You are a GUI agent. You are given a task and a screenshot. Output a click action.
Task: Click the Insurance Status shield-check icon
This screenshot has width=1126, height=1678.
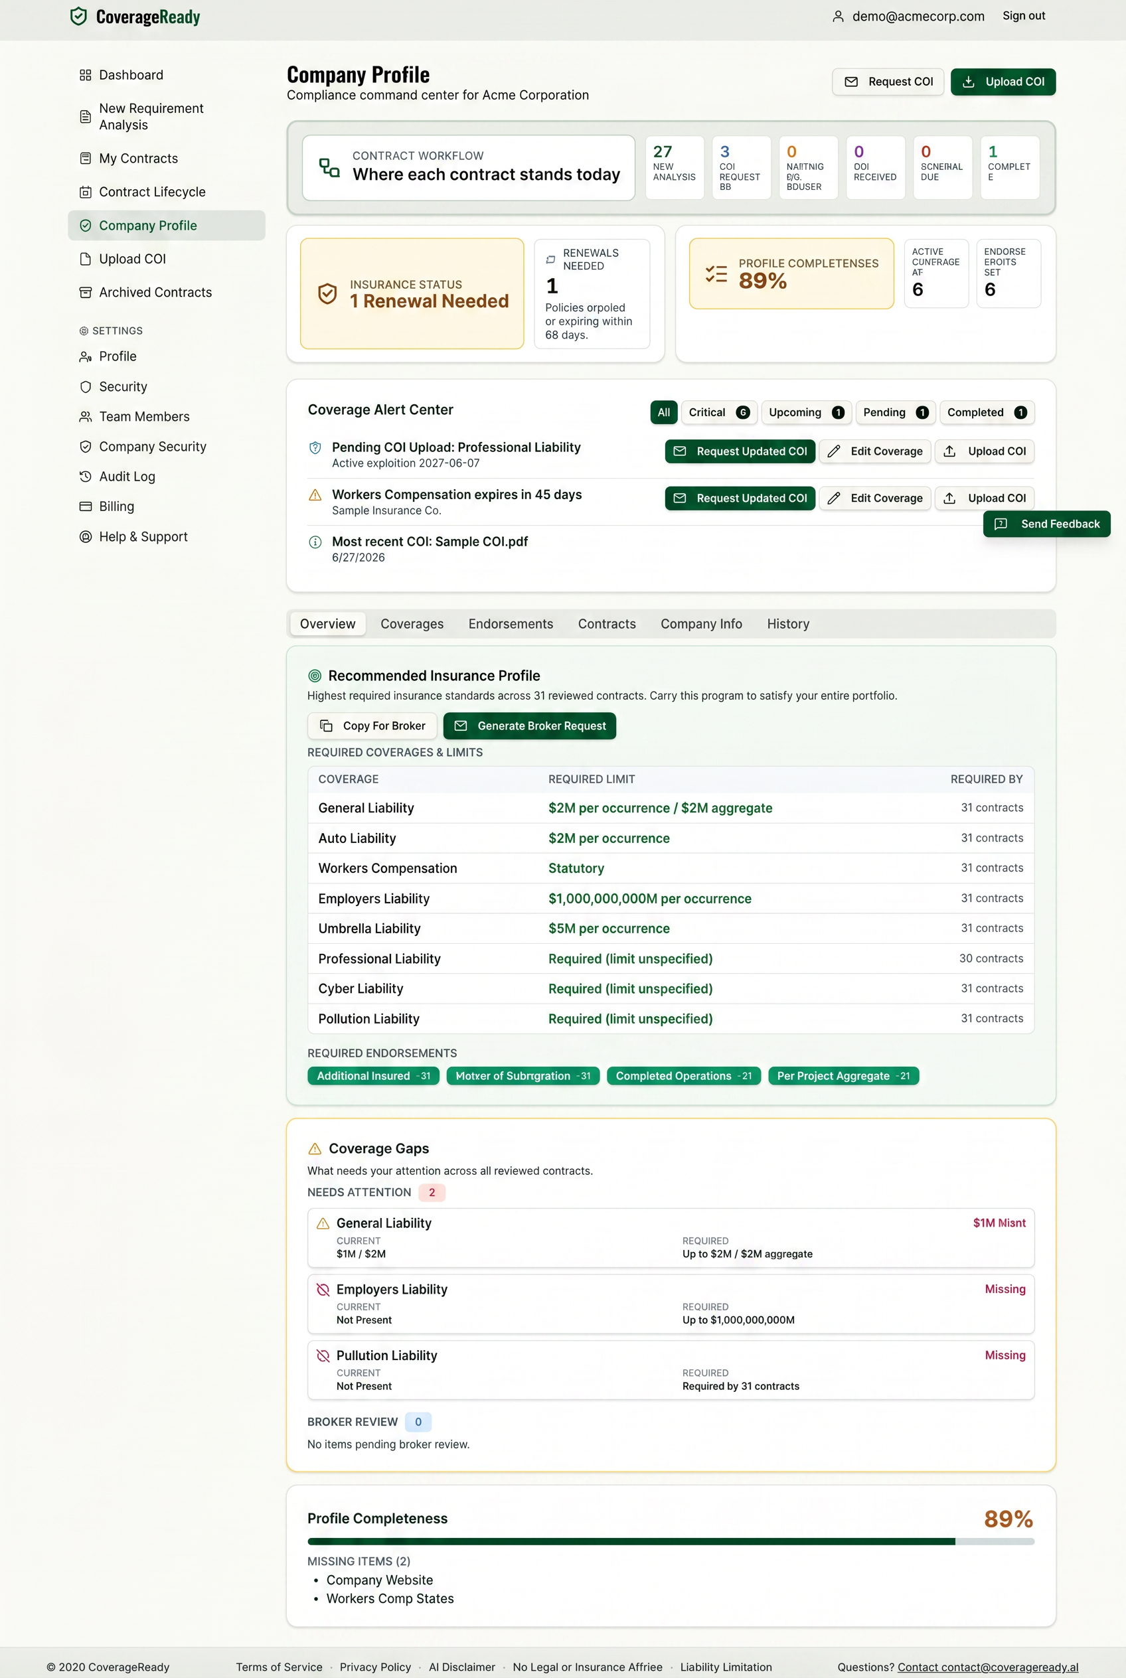[x=327, y=293]
